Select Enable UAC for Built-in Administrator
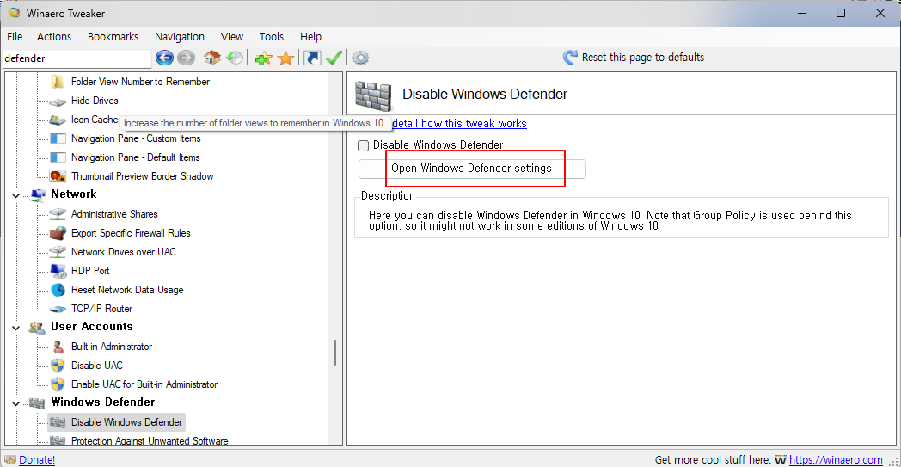 click(x=144, y=384)
